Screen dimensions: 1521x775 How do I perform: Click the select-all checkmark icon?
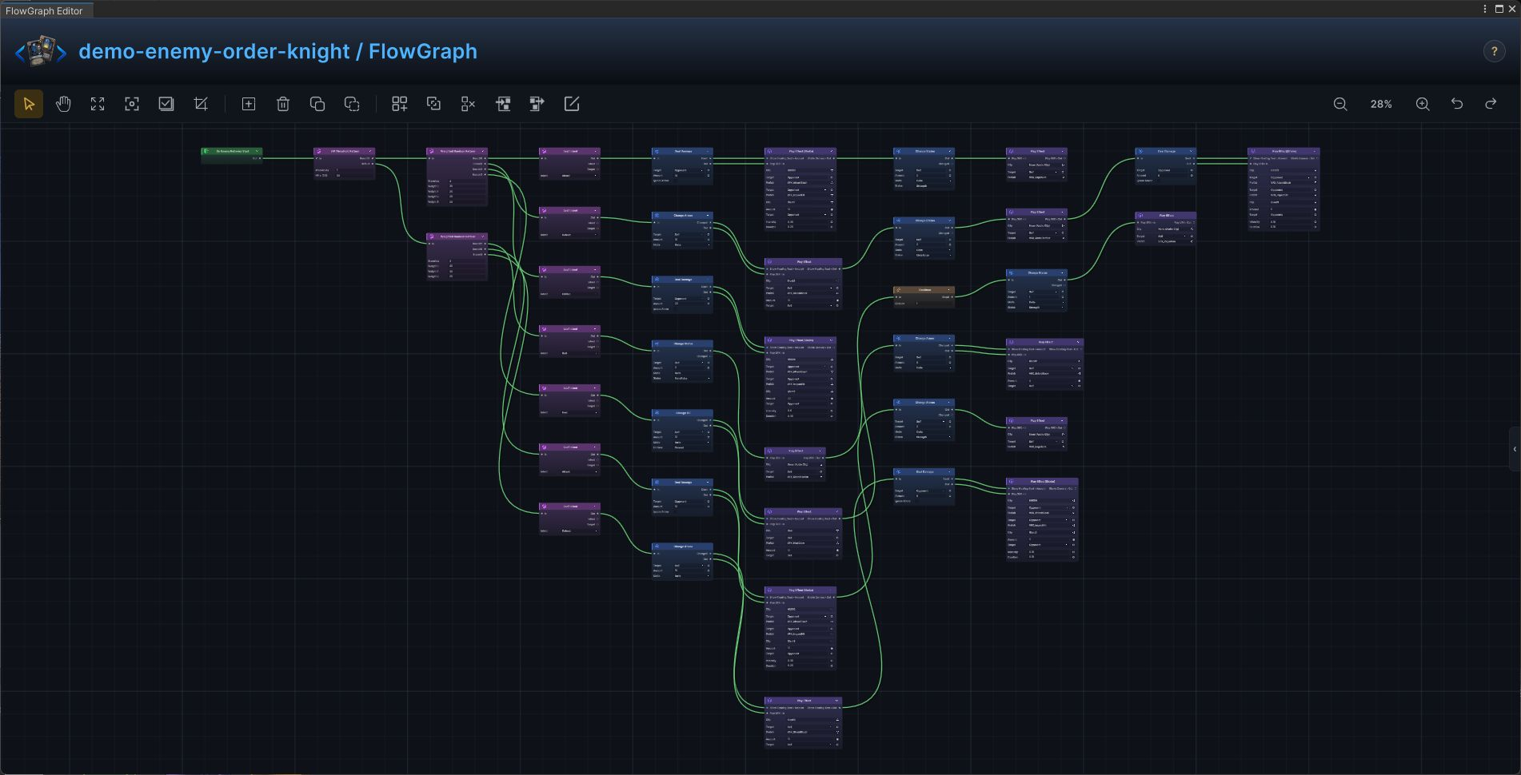click(166, 104)
